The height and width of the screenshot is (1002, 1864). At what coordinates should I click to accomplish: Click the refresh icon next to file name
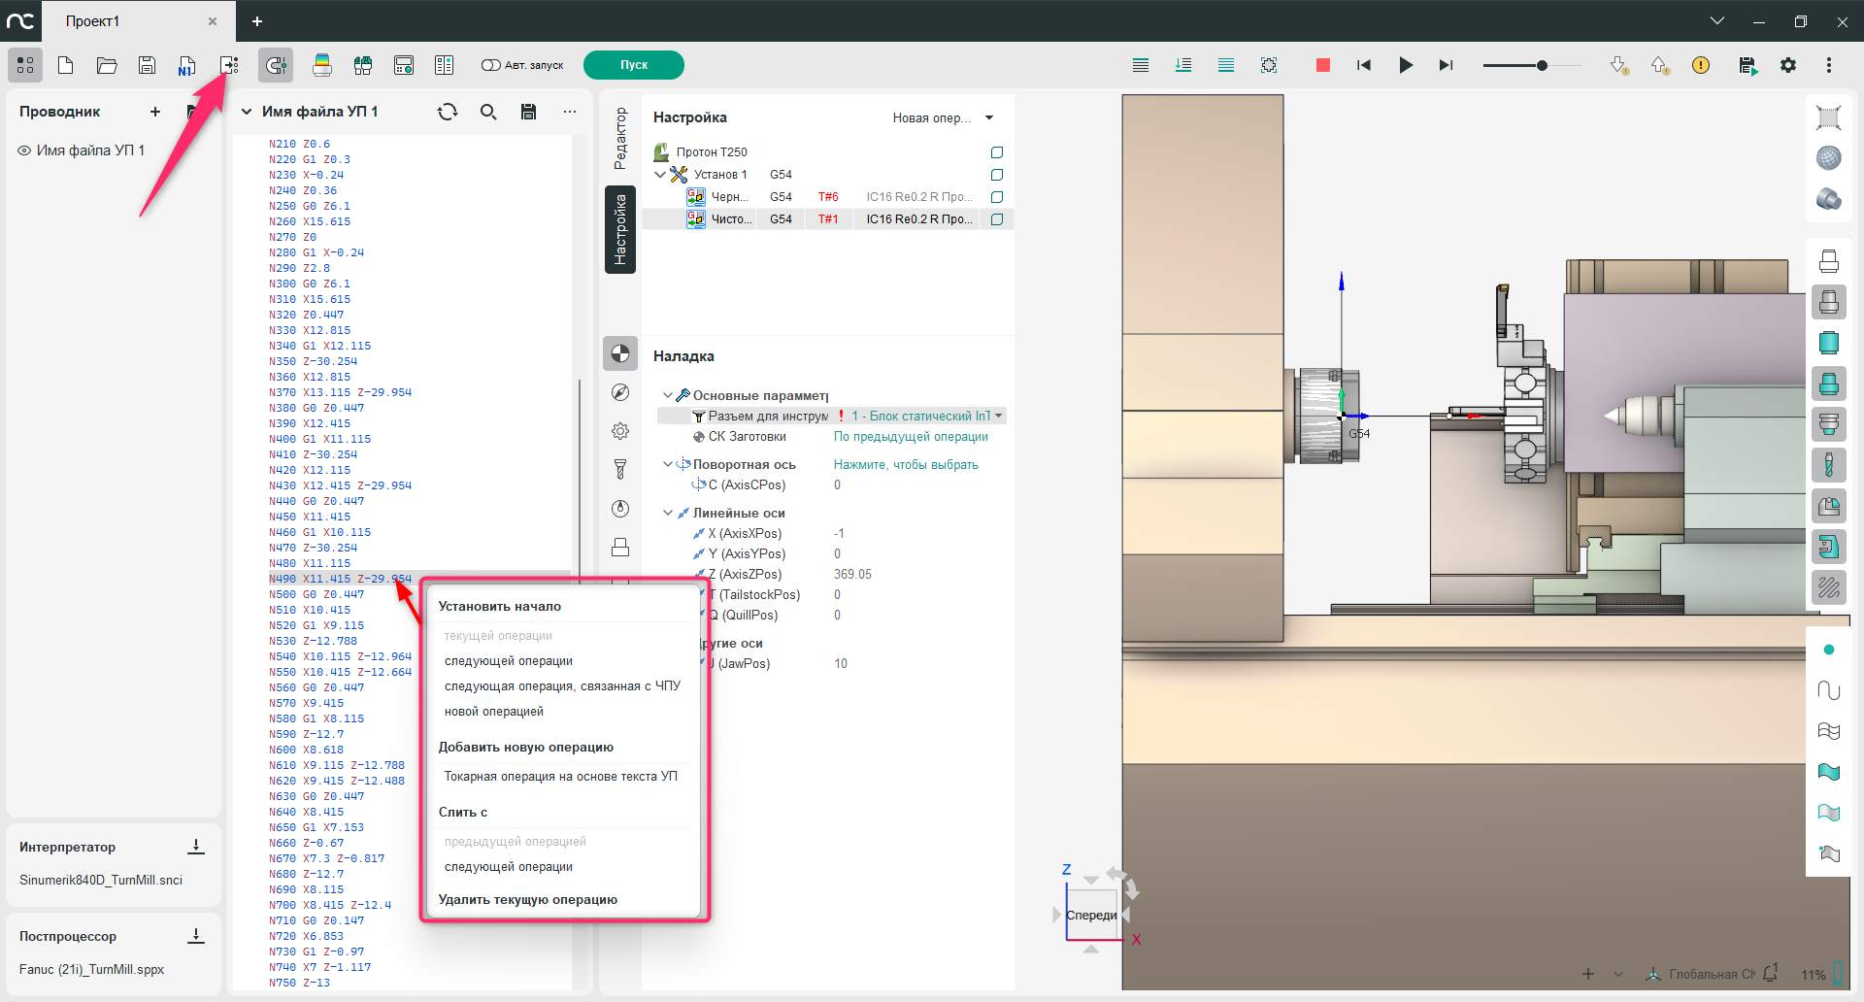coord(448,112)
